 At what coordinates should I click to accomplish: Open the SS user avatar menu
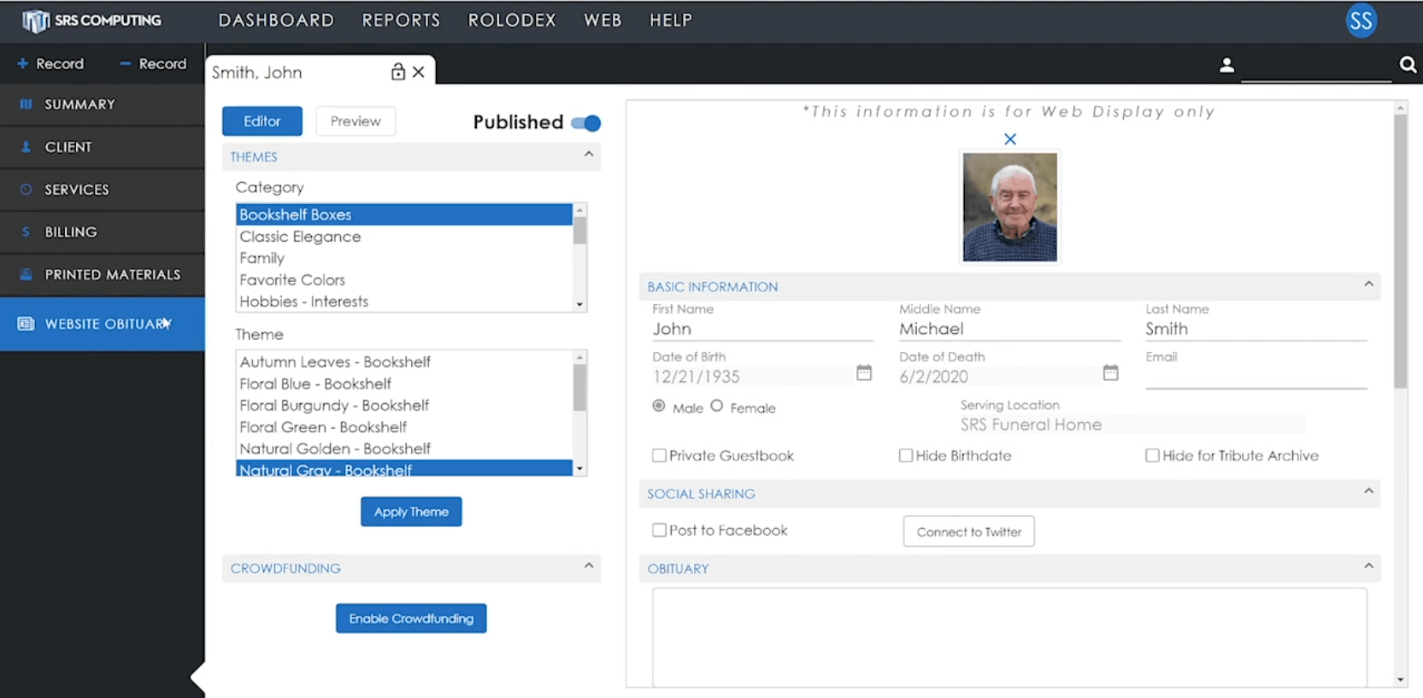pos(1361,21)
